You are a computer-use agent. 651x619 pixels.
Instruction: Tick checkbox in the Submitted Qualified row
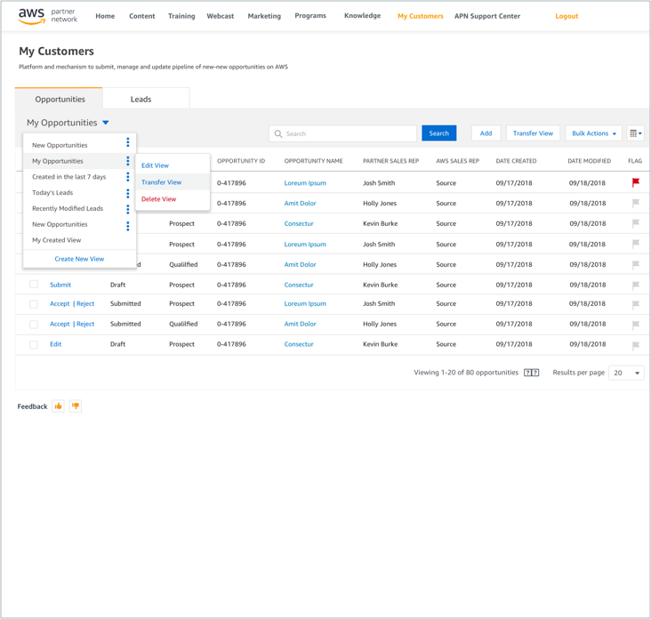click(34, 325)
